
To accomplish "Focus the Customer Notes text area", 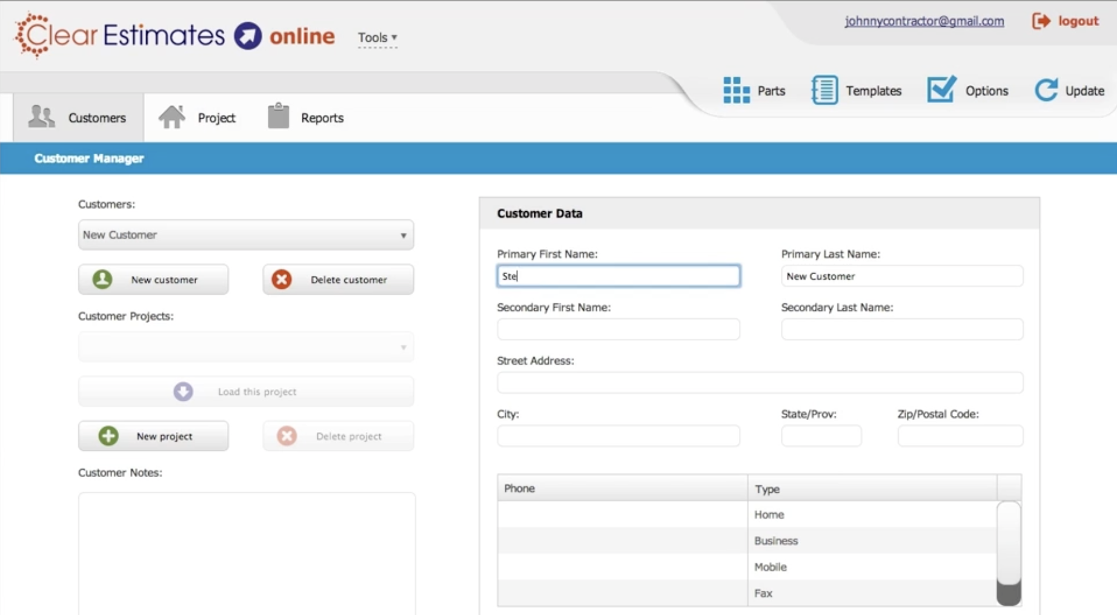I will click(247, 553).
